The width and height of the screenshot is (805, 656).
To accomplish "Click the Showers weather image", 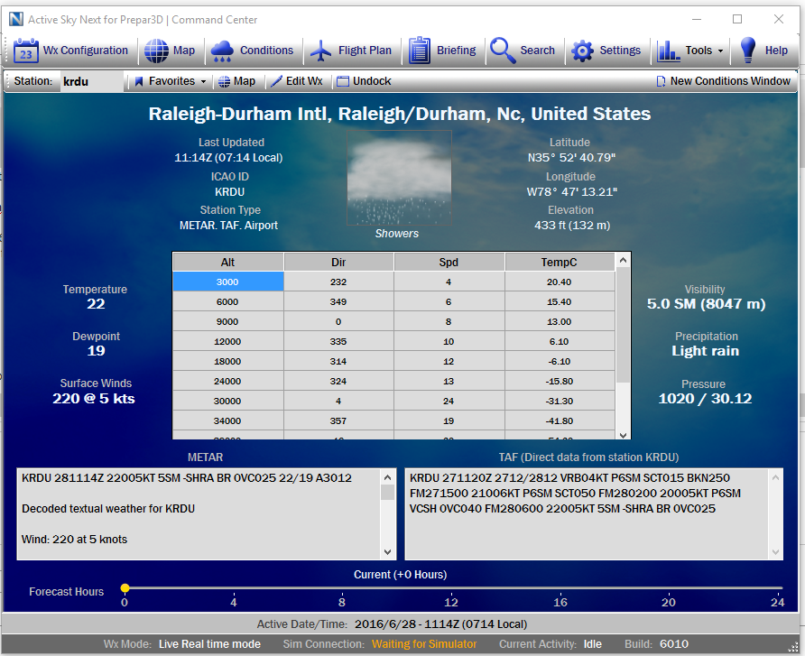I will coord(400,178).
